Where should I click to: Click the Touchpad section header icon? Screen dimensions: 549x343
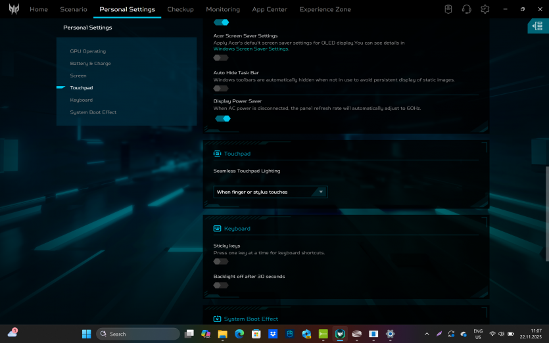pyautogui.click(x=217, y=154)
